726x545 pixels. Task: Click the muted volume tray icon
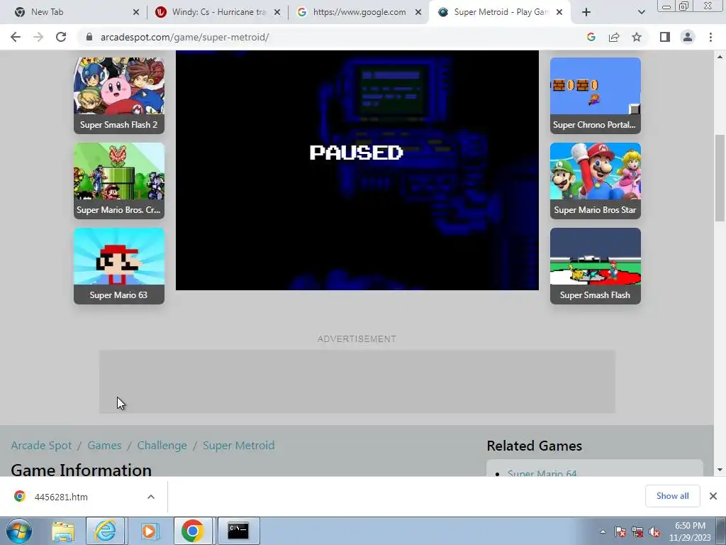click(x=654, y=532)
